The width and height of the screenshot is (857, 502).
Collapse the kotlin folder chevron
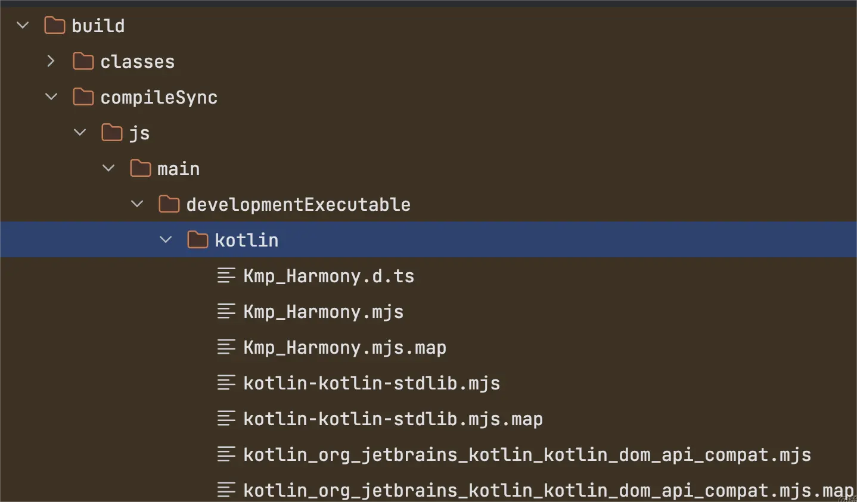(166, 240)
